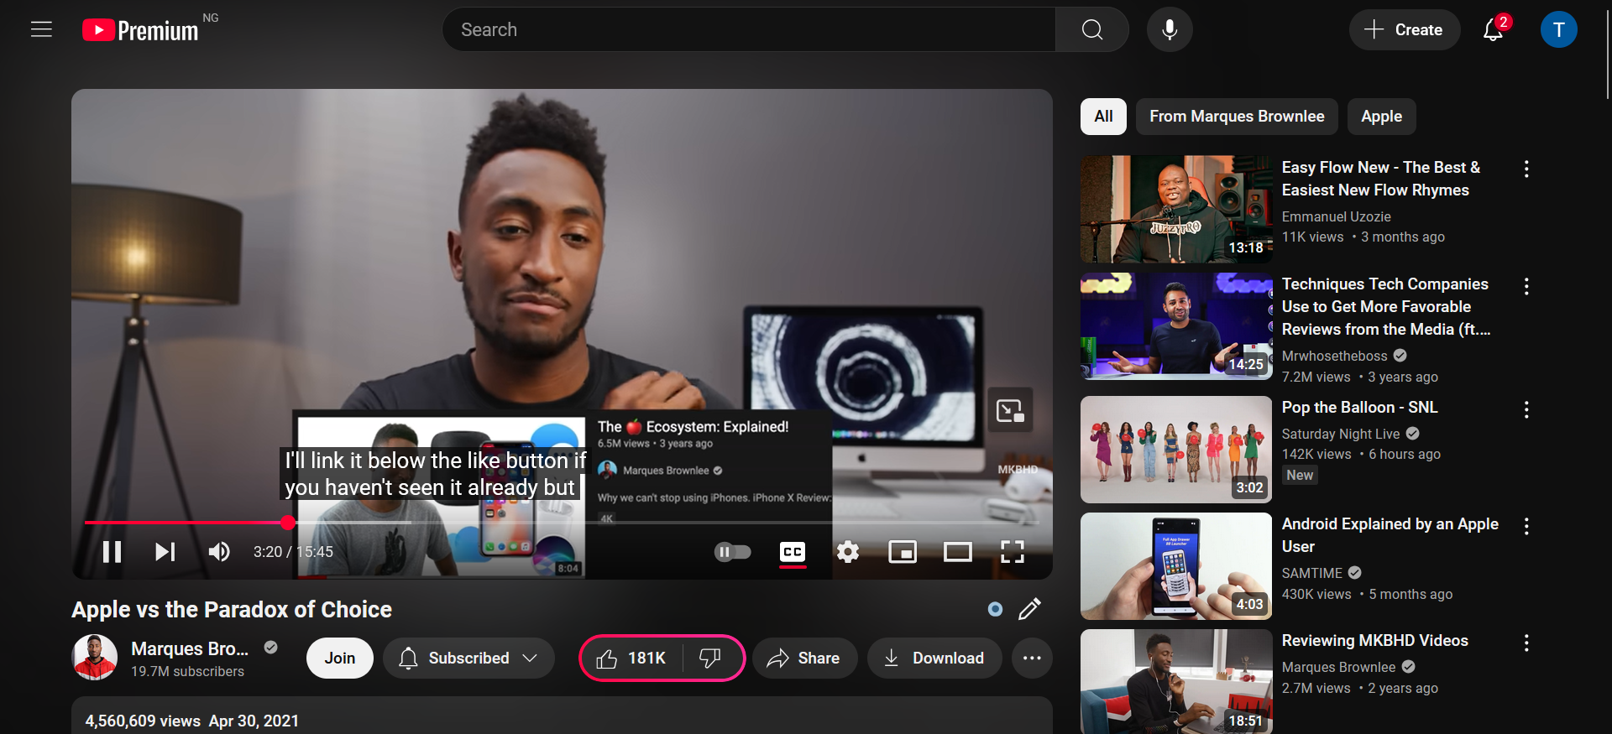Click the 4,560,609 views description text
Screen dimensions: 1612x734
point(143,721)
